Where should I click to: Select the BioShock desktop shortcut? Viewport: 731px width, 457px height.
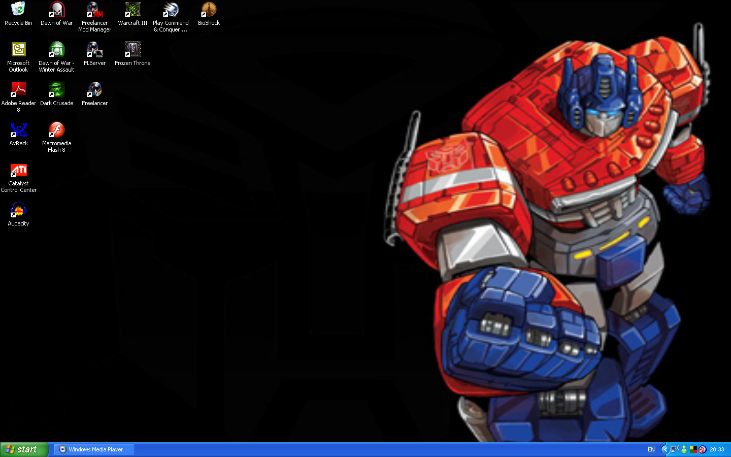pyautogui.click(x=209, y=14)
